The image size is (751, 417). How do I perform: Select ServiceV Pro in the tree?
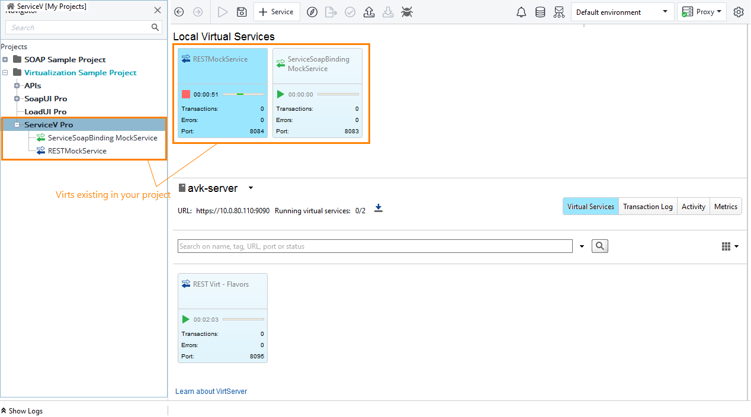click(49, 125)
